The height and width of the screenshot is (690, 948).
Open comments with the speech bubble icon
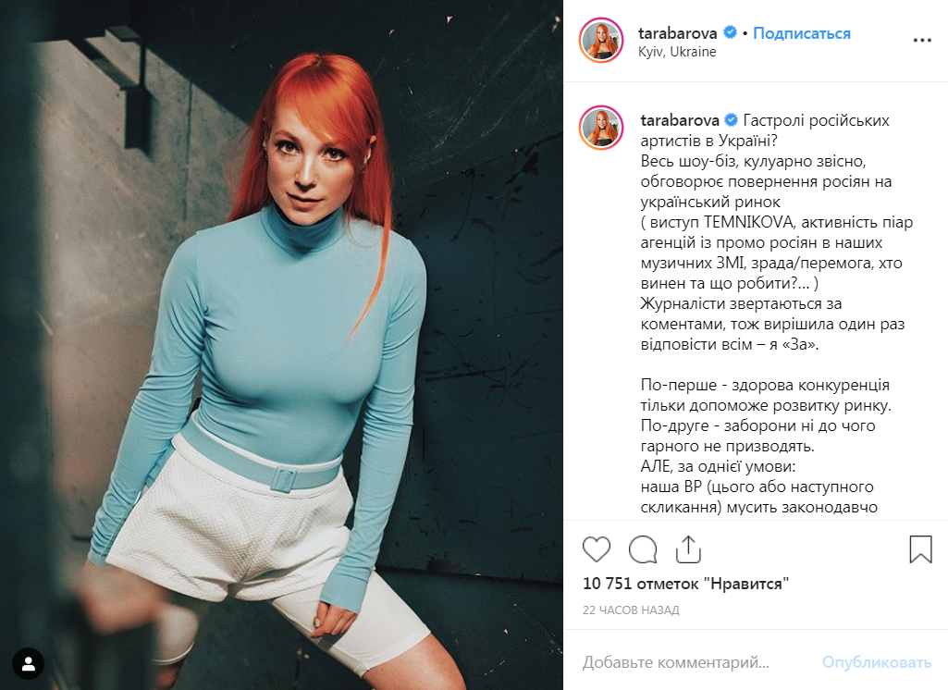[643, 549]
